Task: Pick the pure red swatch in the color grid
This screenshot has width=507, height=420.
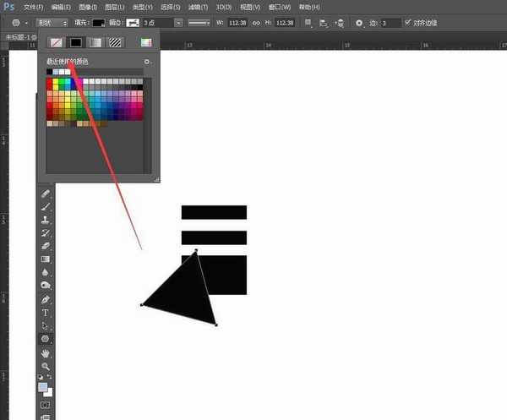Action: coord(50,83)
